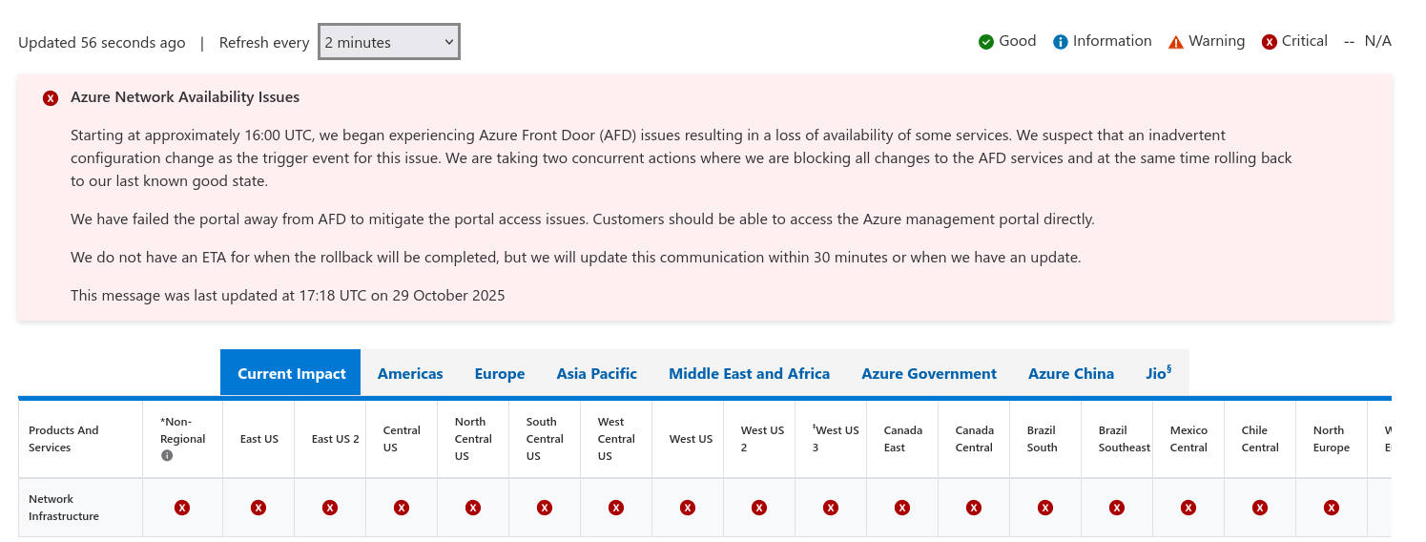
Task: Click the Non-Regional info icon in header
Action: (167, 456)
